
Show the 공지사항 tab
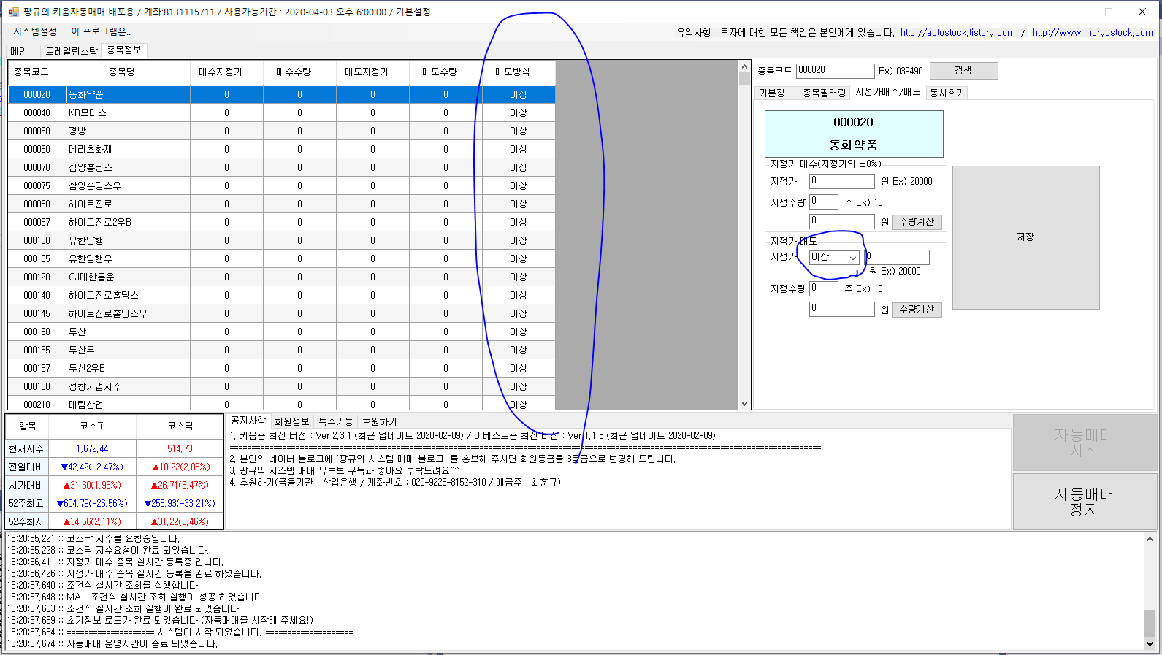click(x=248, y=421)
